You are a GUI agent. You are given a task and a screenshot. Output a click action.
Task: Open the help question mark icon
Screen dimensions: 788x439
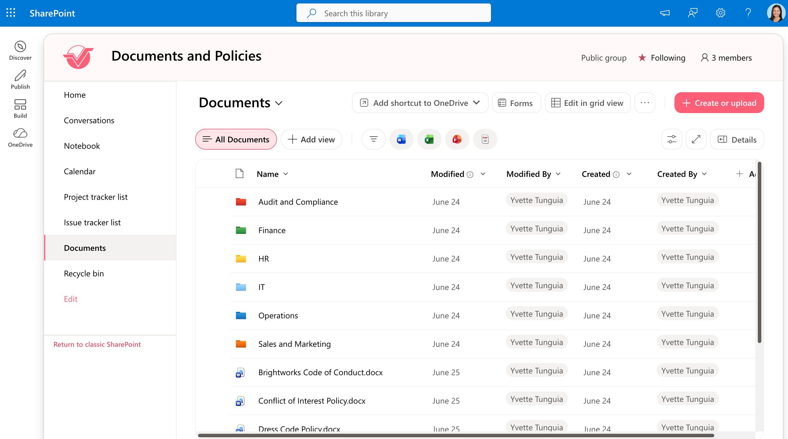click(748, 13)
